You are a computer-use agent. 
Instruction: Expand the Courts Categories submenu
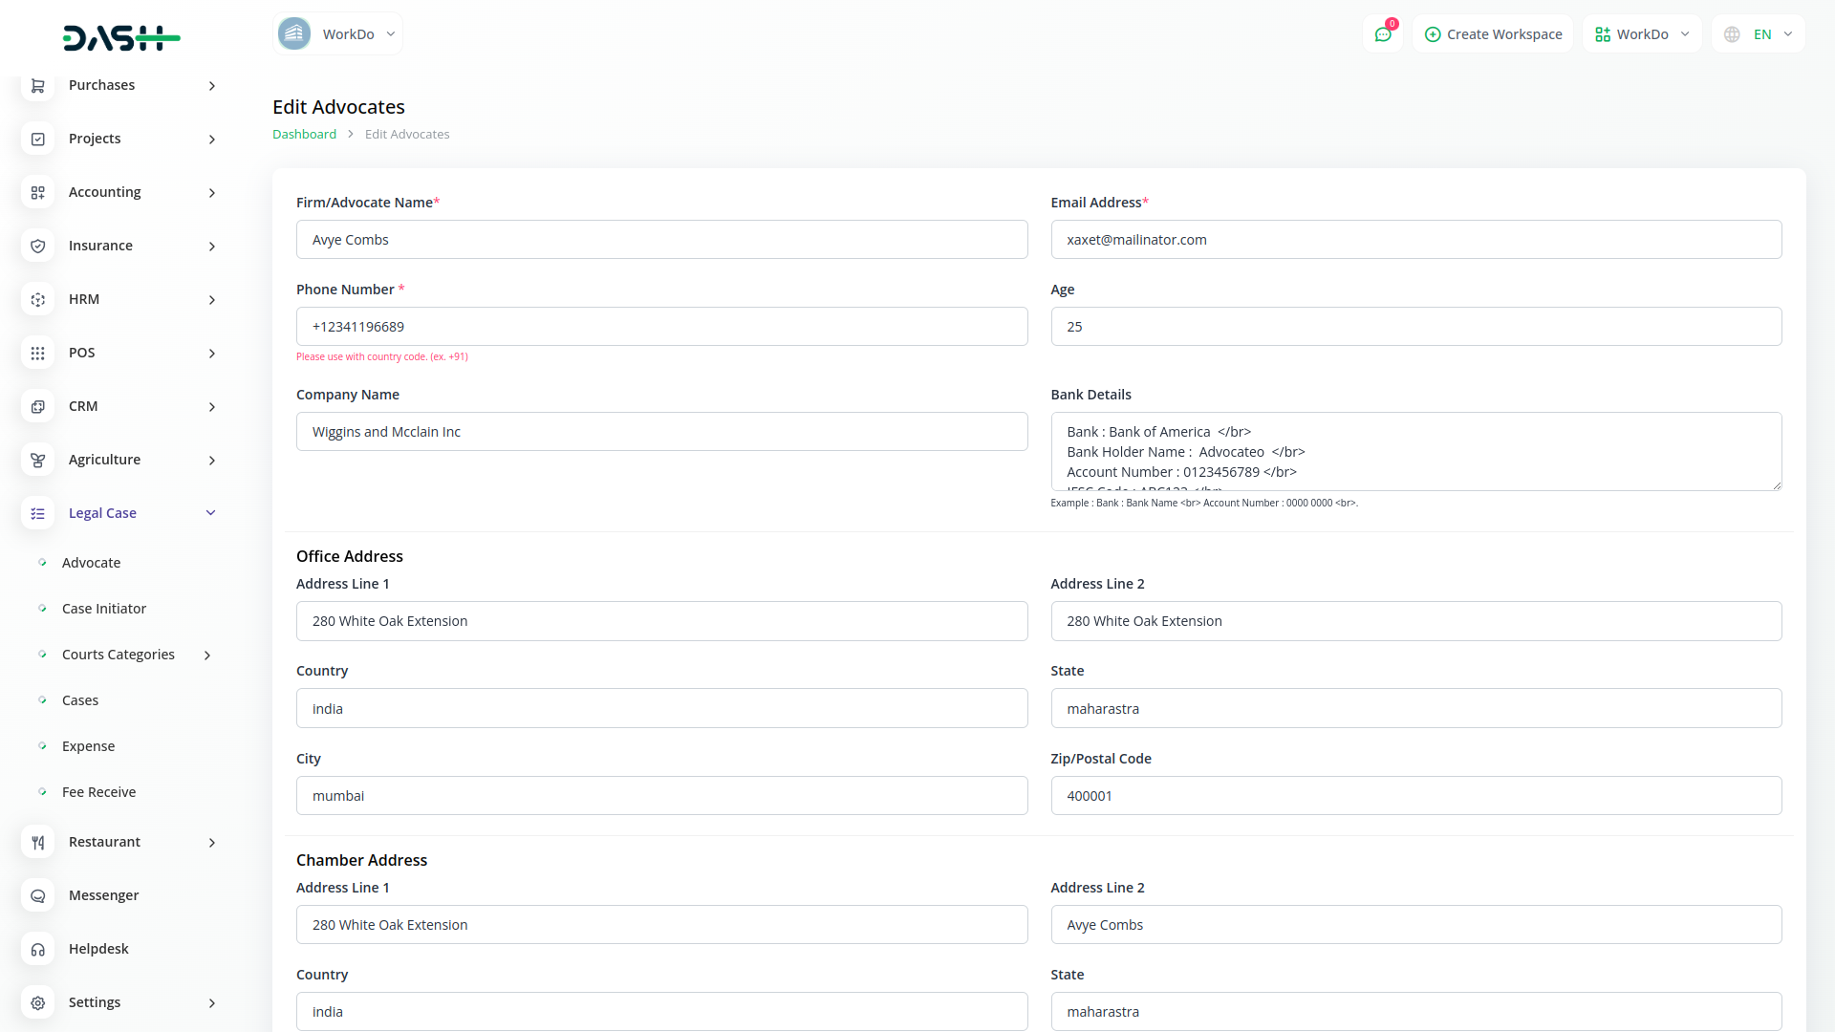coord(207,655)
